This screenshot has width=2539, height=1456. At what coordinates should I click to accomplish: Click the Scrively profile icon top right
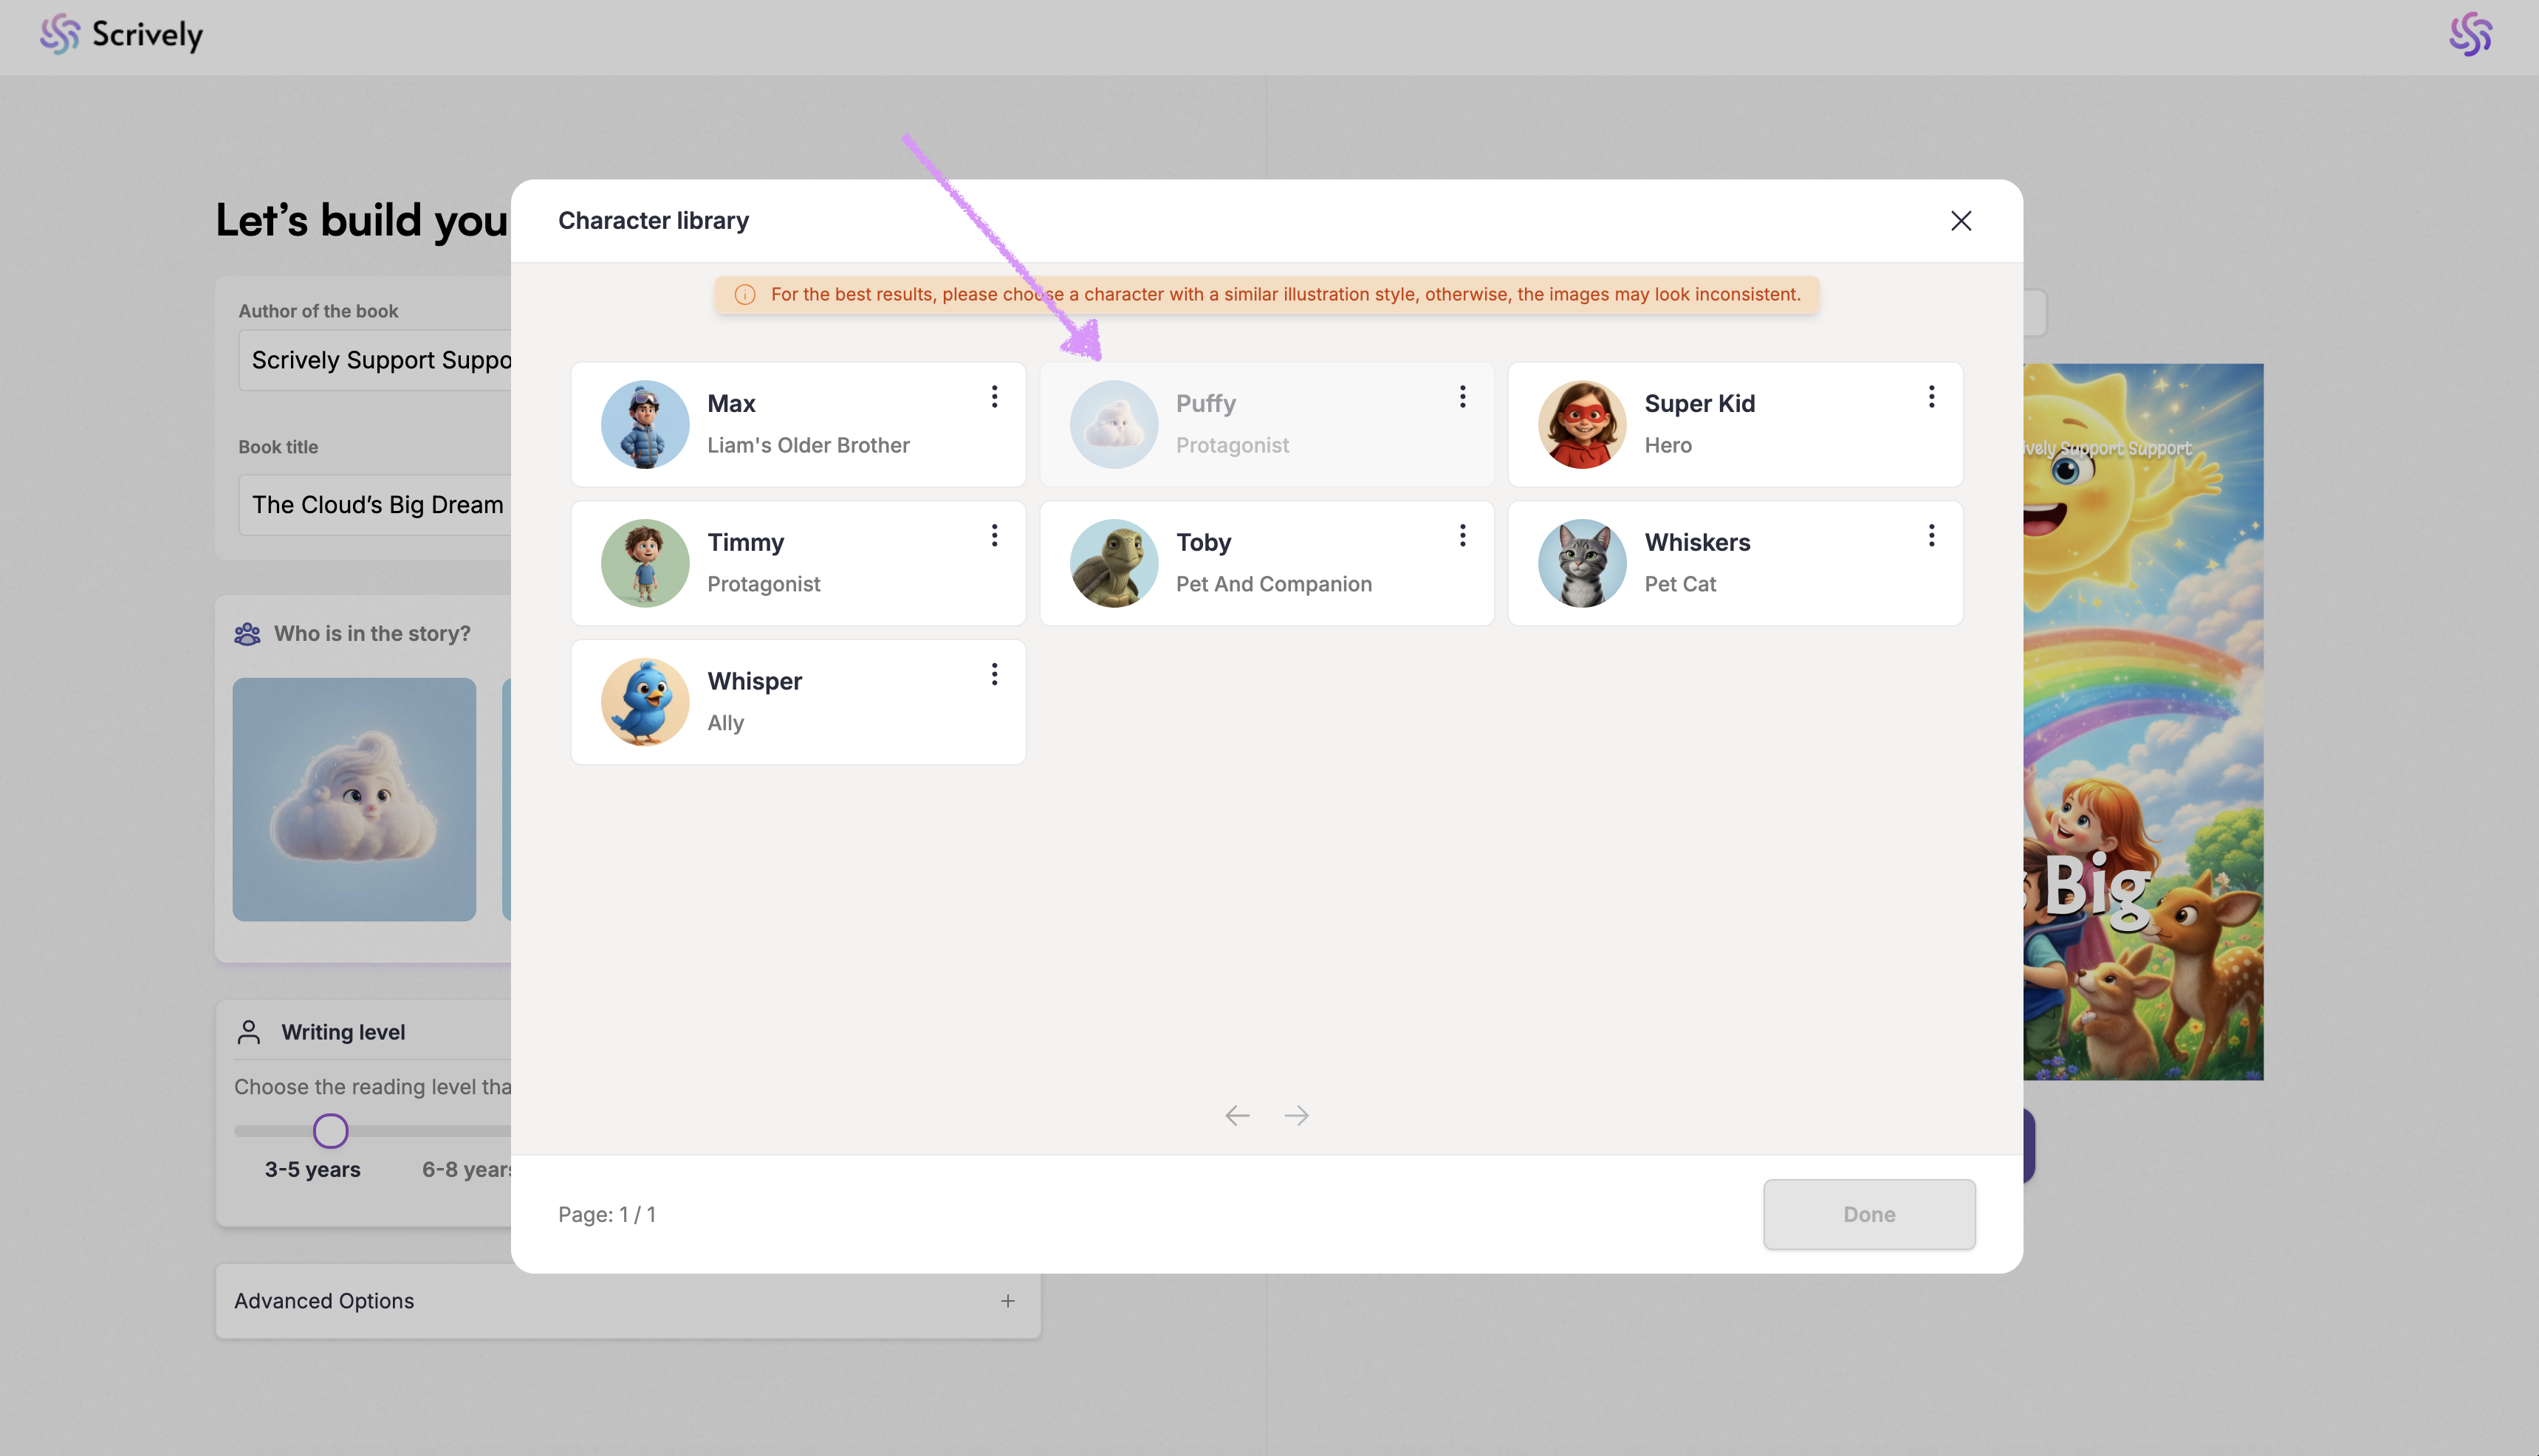(x=2470, y=35)
